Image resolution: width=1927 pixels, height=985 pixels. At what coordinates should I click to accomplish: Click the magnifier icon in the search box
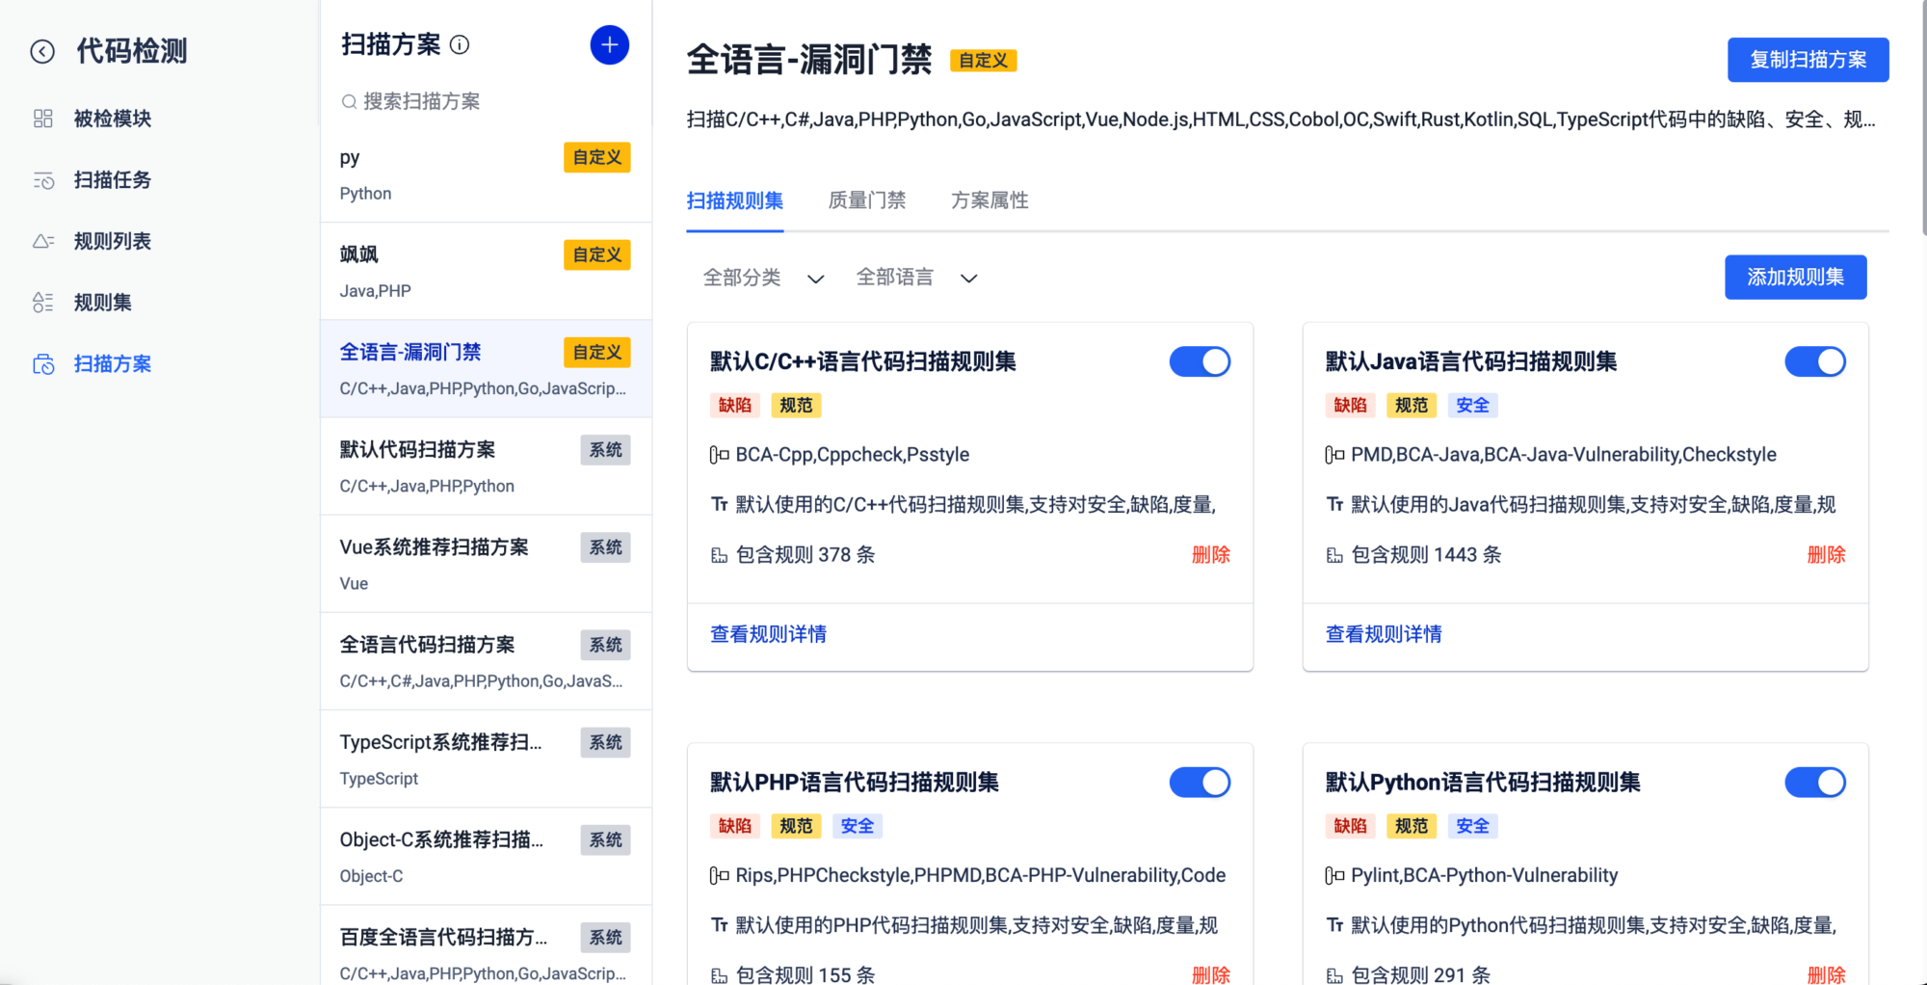pos(349,101)
